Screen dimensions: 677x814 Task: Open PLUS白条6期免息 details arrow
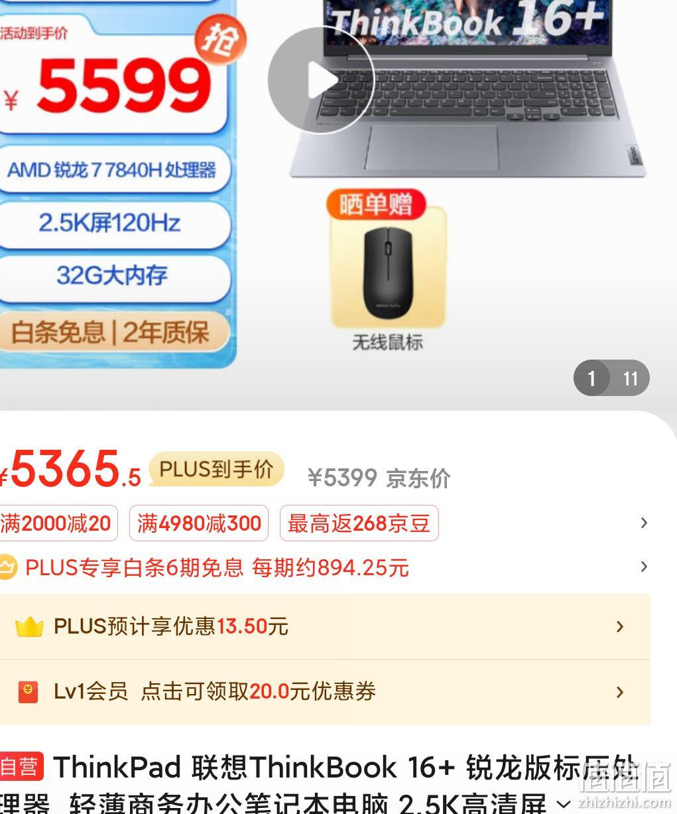pos(644,567)
